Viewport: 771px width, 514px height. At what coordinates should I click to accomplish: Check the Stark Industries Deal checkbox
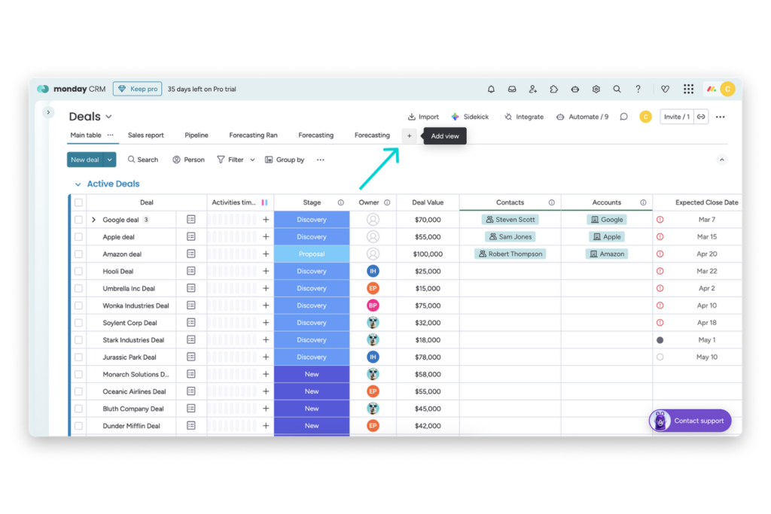click(78, 340)
